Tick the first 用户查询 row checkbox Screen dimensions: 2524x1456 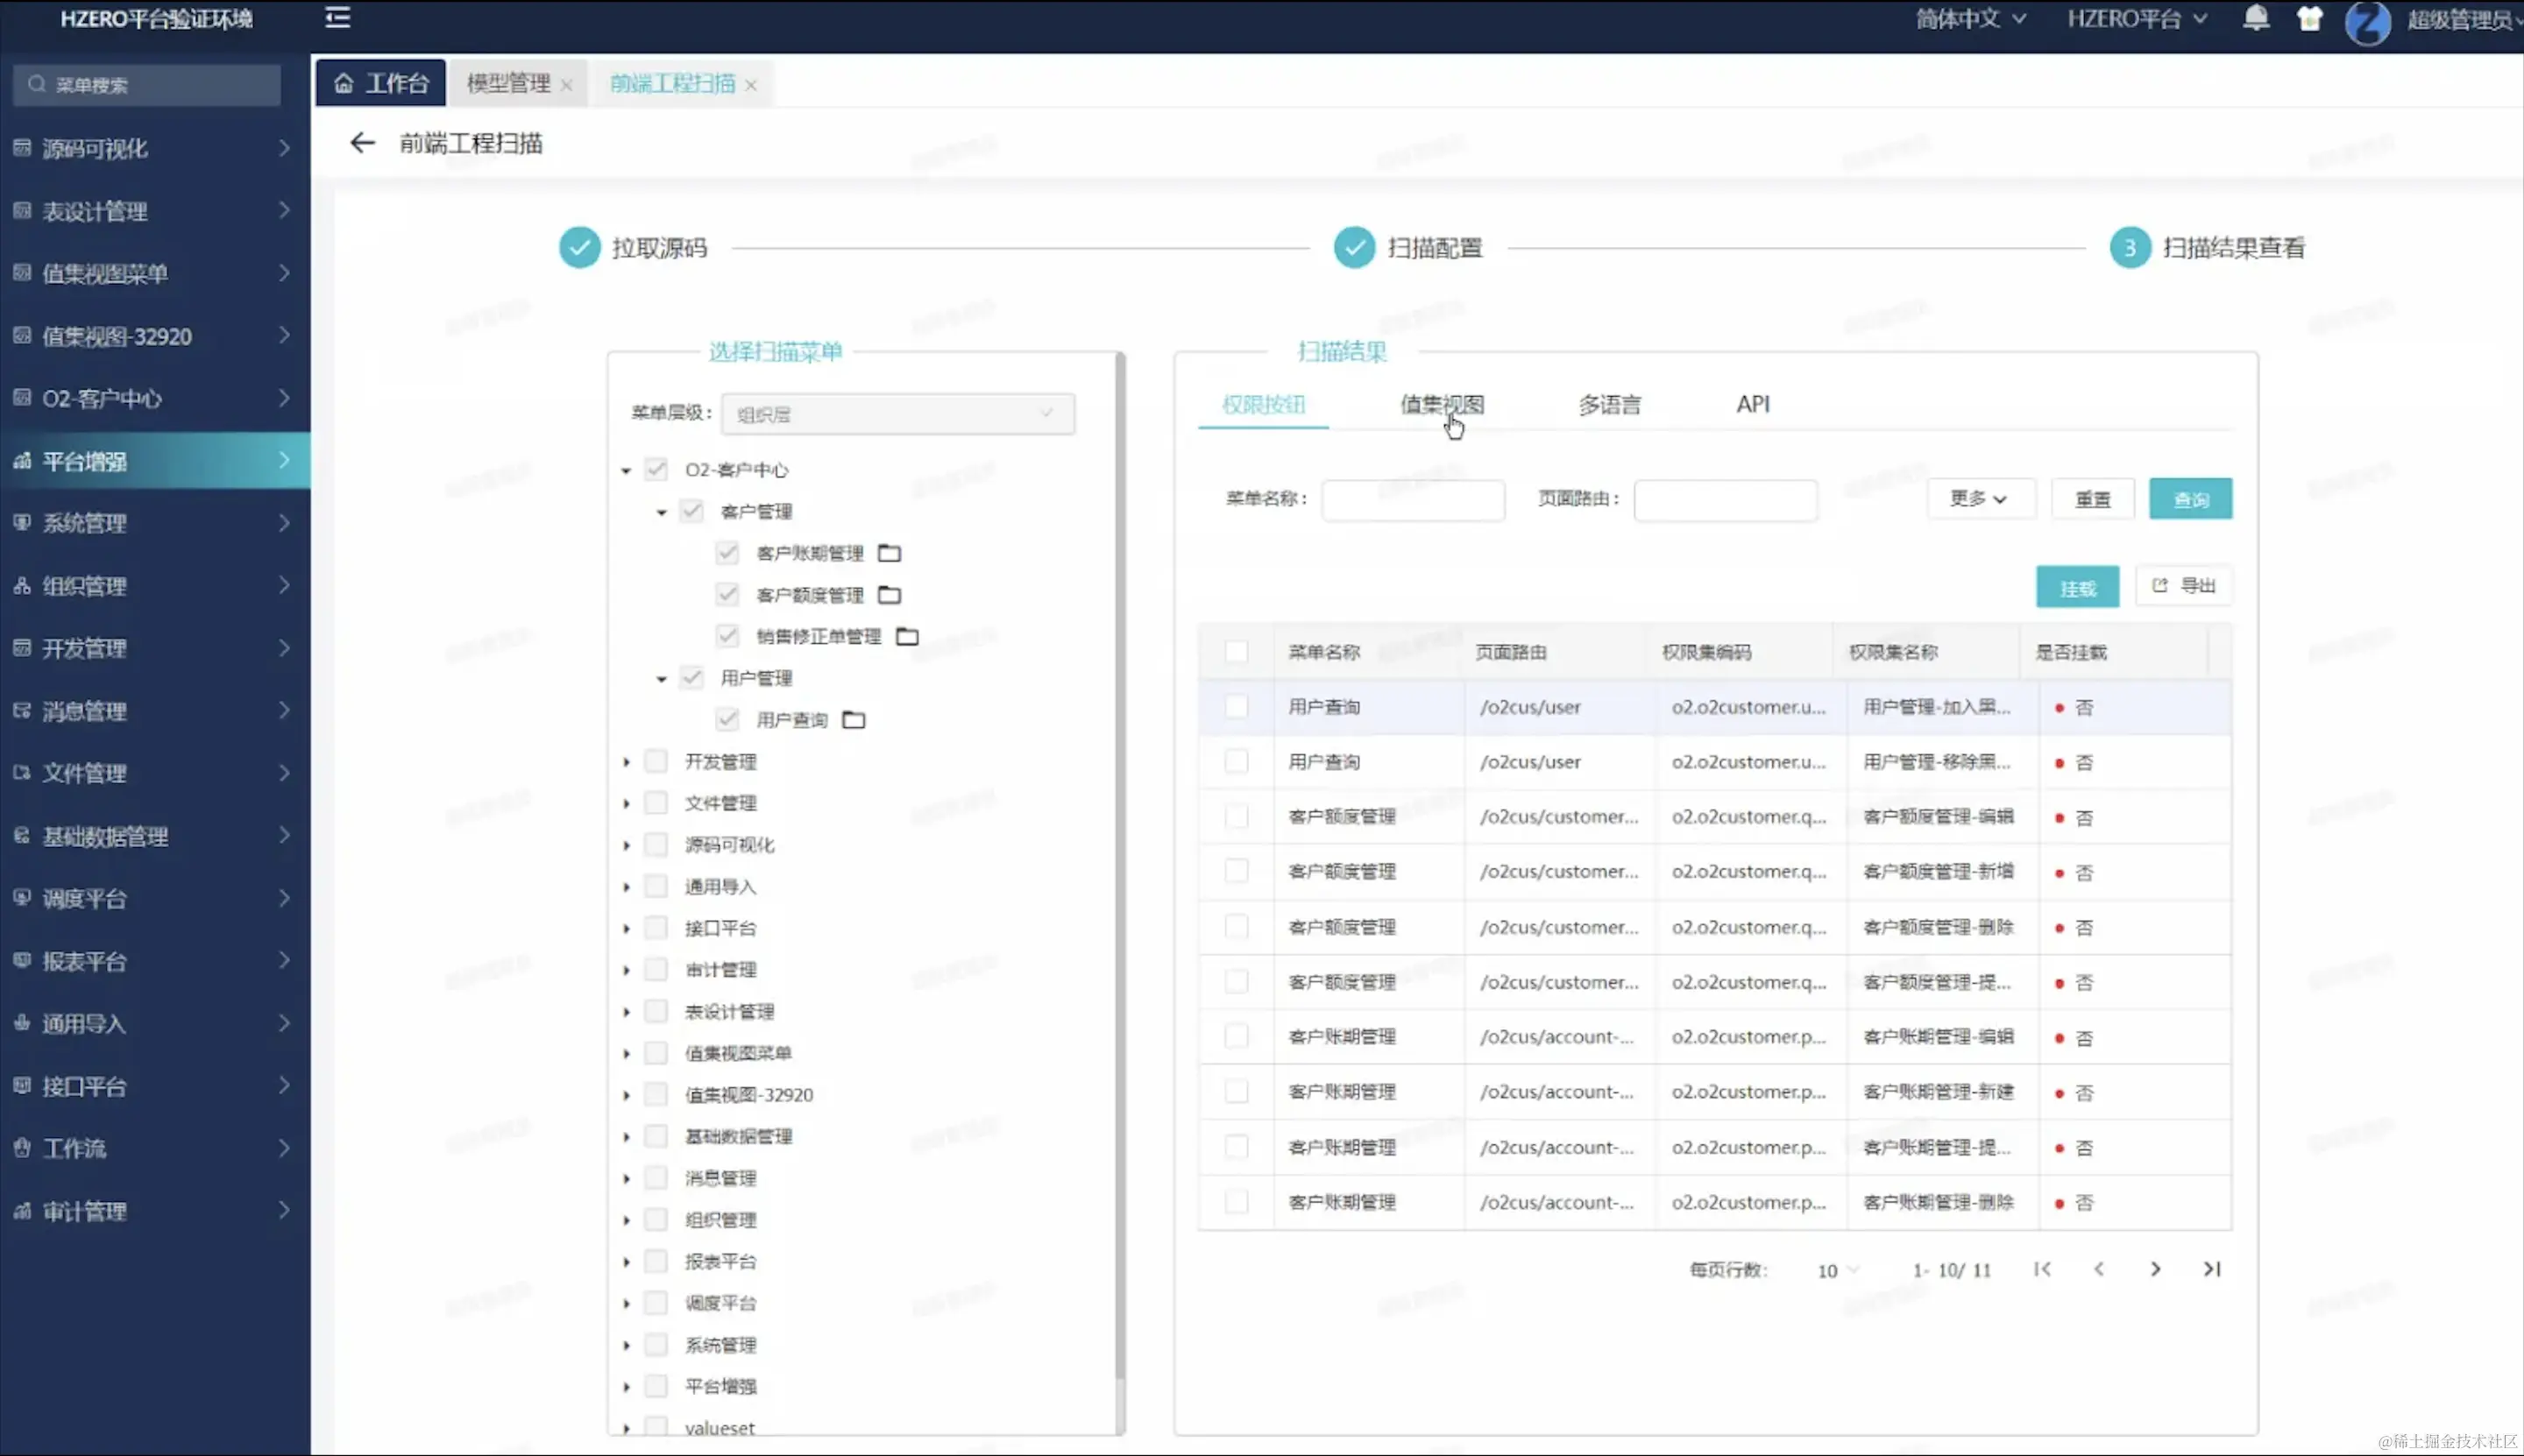(1237, 707)
